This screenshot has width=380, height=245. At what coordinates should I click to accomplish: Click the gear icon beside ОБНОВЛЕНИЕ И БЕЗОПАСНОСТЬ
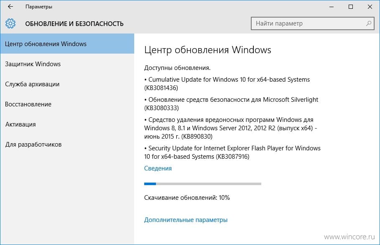click(x=10, y=23)
